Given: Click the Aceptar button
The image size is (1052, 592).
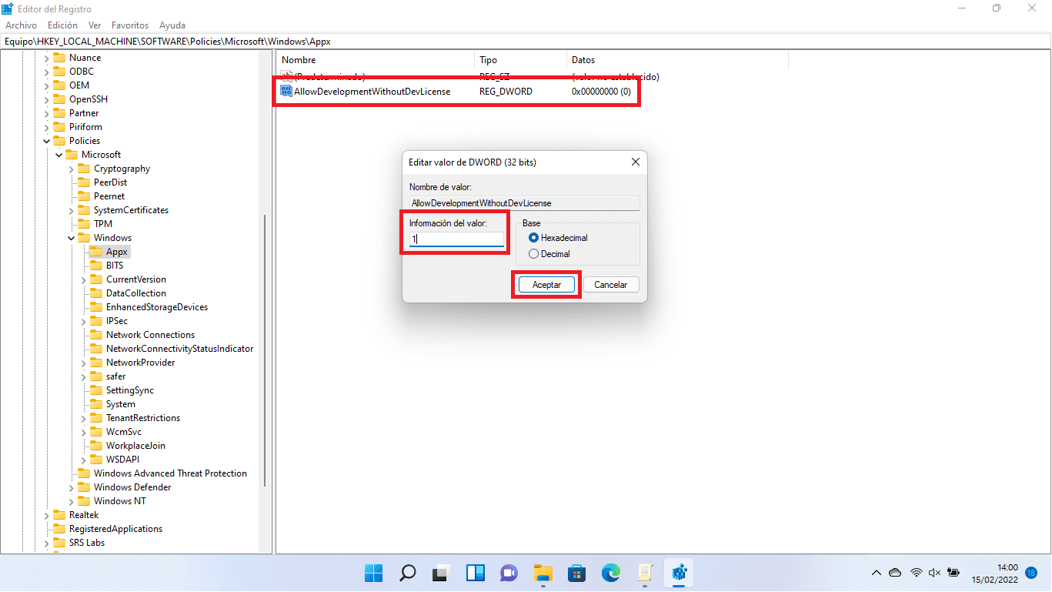Looking at the screenshot, I should (x=546, y=285).
